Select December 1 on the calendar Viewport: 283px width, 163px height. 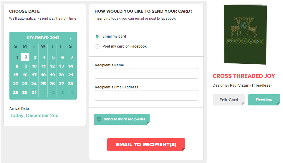[17, 57]
